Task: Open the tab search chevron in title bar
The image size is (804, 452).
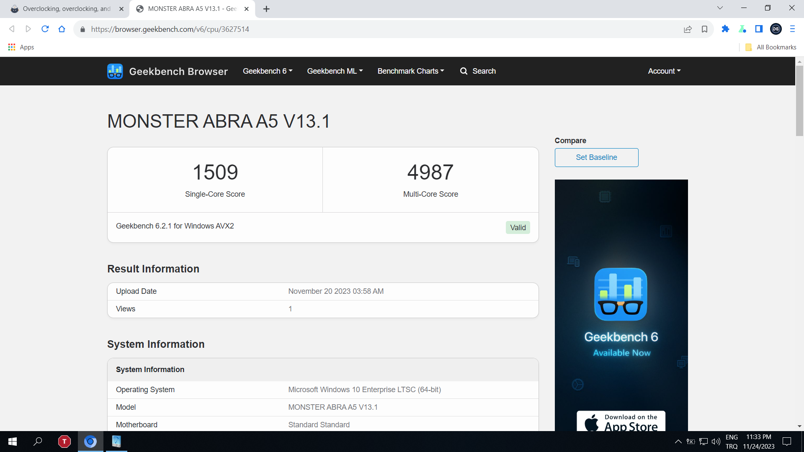Action: [720, 8]
